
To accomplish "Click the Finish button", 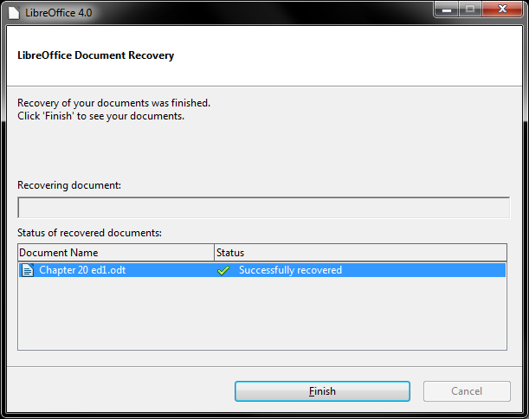I will pyautogui.click(x=322, y=391).
